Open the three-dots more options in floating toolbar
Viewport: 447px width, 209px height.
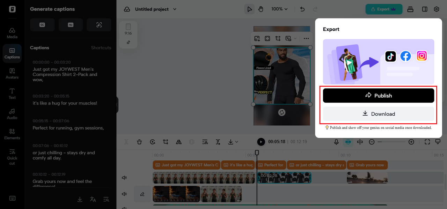306,38
